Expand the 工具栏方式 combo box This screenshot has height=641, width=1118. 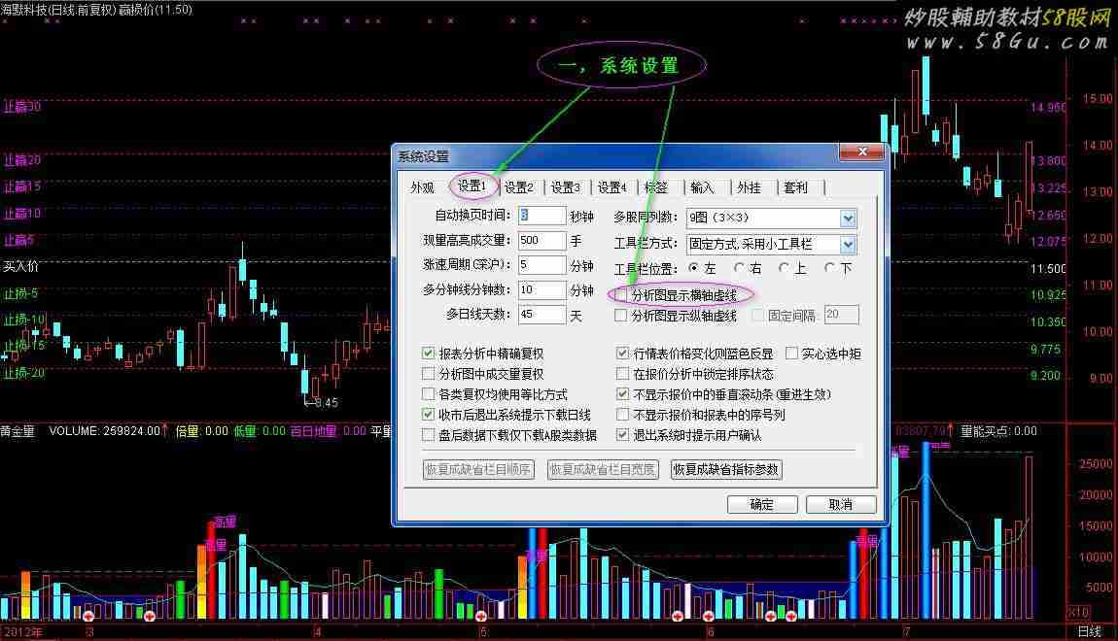point(847,245)
